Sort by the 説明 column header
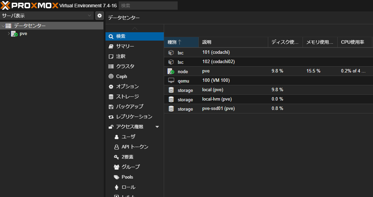Viewport: 373px width, 197px height. pos(234,42)
